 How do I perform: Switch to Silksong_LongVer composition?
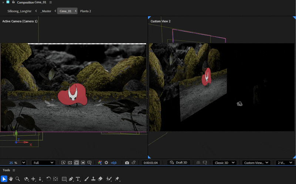(x=20, y=11)
